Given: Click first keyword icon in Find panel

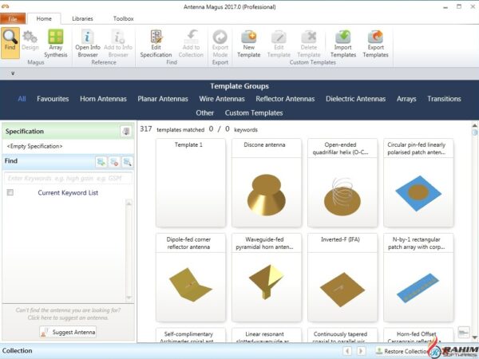Looking at the screenshot, I should click(101, 161).
